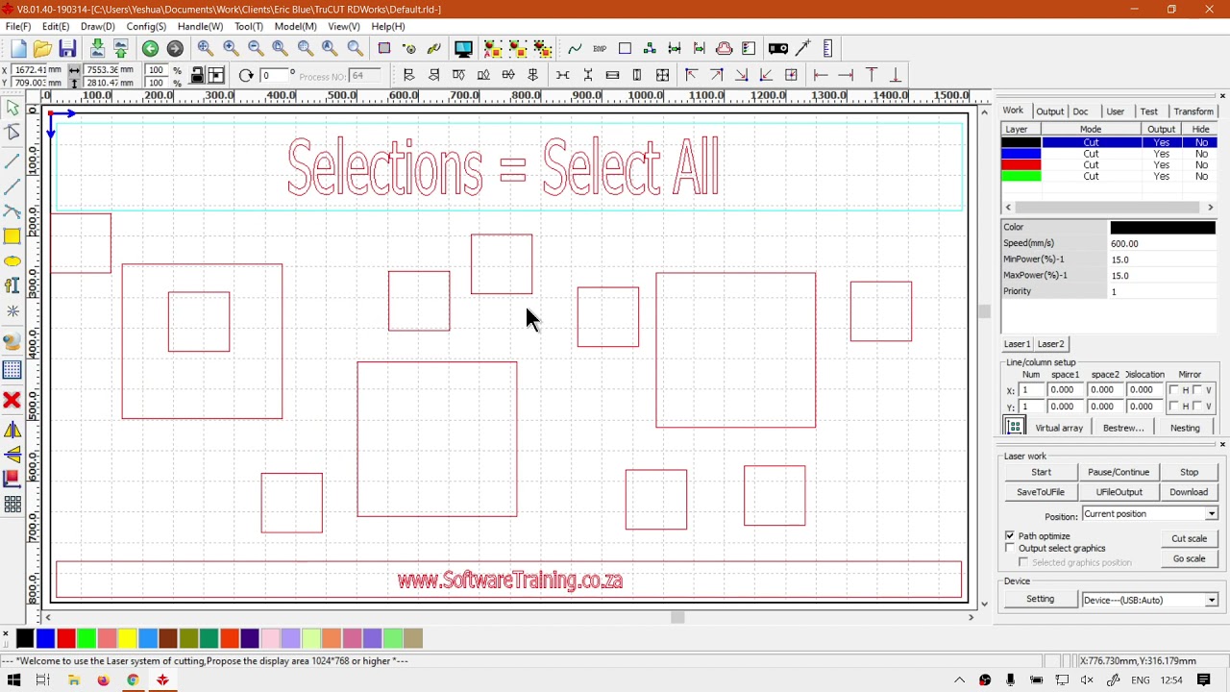Enable the Path optimize checkbox
This screenshot has height=692, width=1230.
1010,535
